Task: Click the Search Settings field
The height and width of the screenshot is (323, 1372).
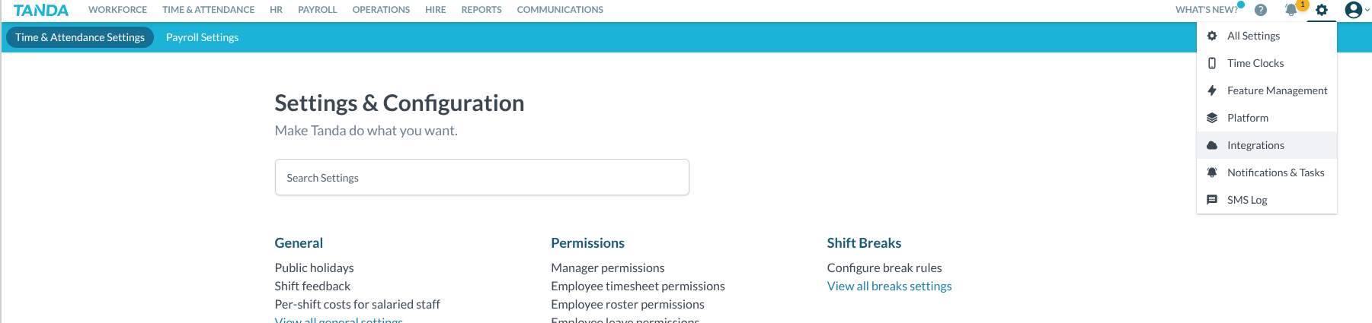Action: point(482,177)
